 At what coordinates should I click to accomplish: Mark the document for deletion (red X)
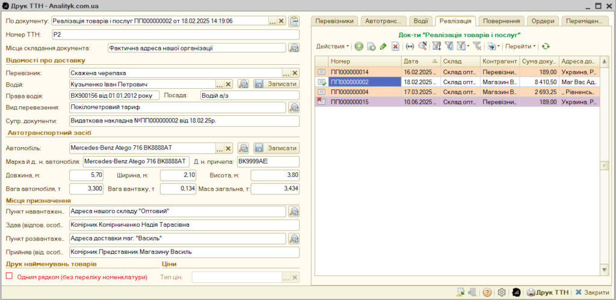[395, 46]
